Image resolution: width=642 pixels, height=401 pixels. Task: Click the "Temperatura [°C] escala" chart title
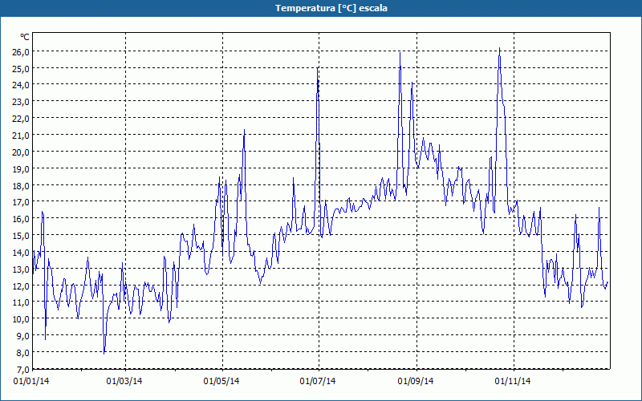pyautogui.click(x=320, y=8)
